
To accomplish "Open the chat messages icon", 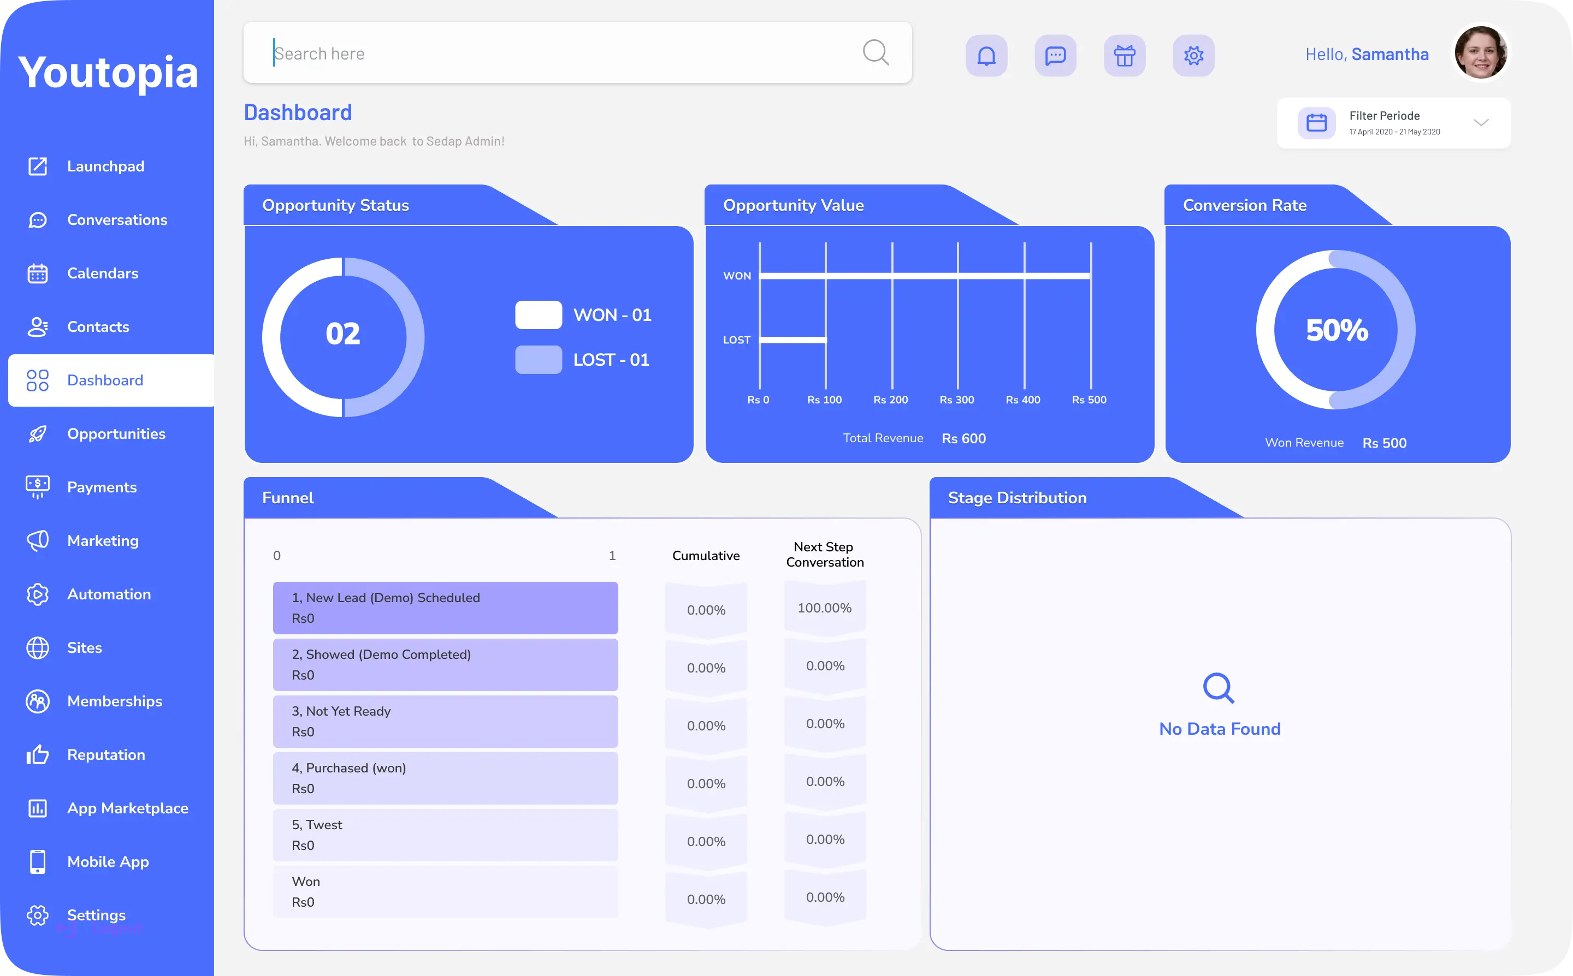I will [1055, 56].
